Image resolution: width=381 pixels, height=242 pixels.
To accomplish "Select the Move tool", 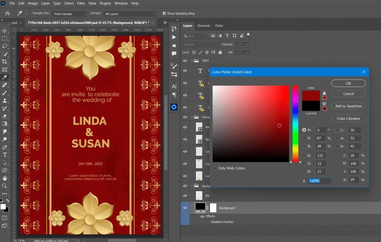I will 5,31.
